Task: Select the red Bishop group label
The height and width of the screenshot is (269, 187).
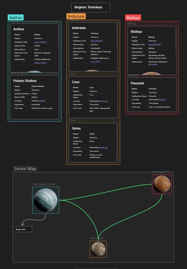Action: (133, 18)
